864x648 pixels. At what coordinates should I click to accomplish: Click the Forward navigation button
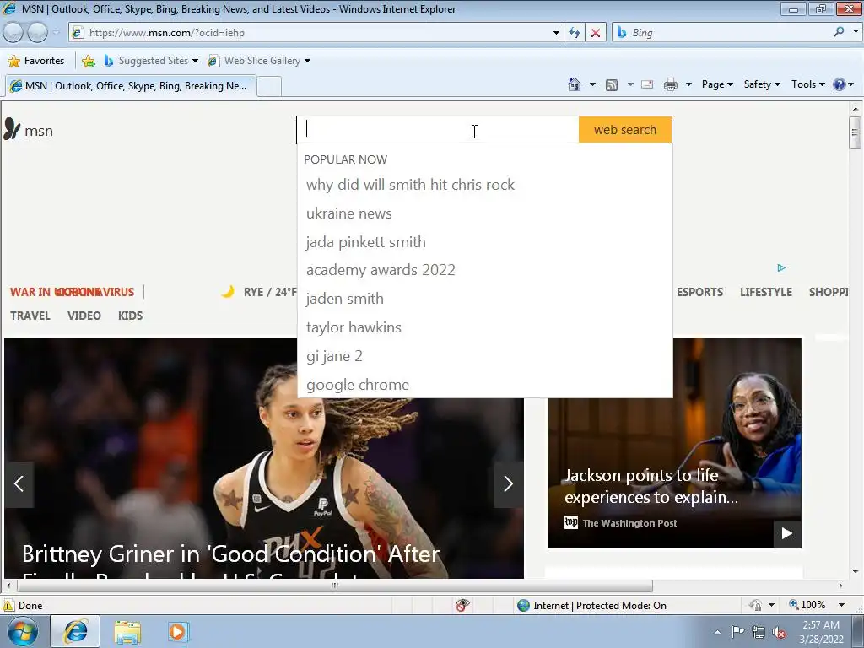click(x=37, y=33)
